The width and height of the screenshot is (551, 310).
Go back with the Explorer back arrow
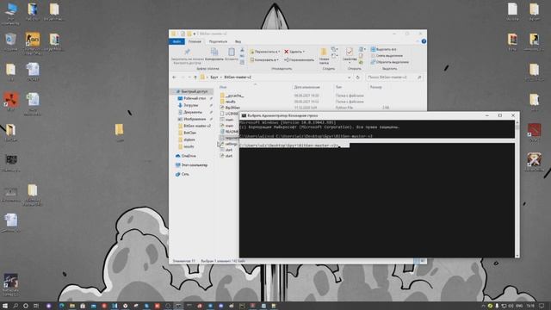click(x=174, y=77)
